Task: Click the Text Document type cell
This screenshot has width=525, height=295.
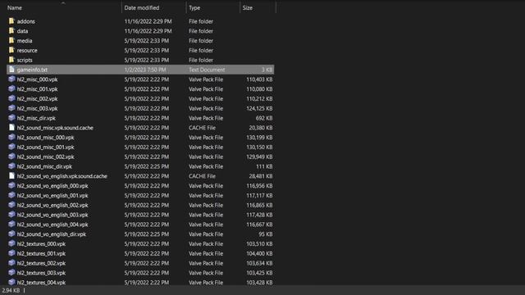Action: pos(207,70)
